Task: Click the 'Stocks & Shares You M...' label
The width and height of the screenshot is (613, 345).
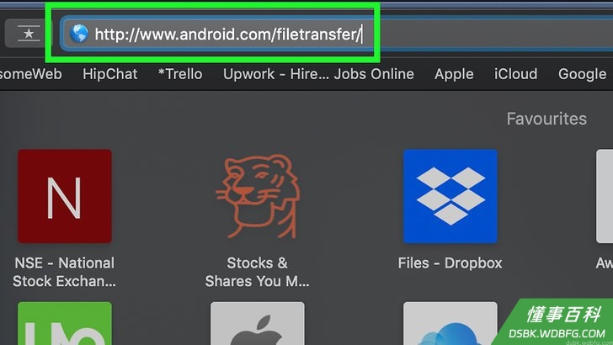Action: (x=258, y=272)
